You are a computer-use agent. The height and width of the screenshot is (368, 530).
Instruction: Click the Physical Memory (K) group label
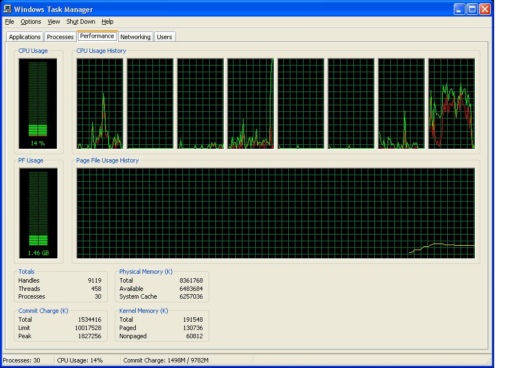146,272
